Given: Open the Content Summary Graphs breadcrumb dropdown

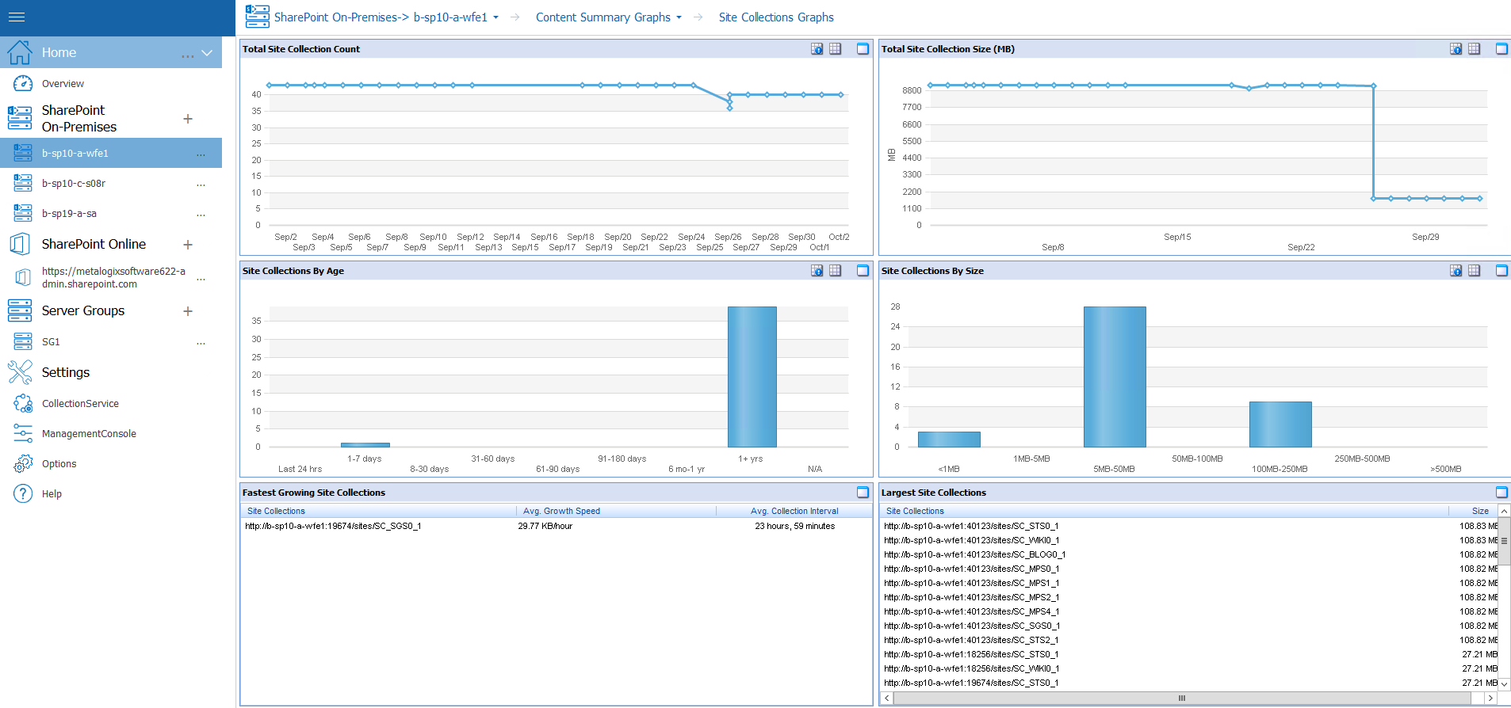Looking at the screenshot, I should [679, 17].
